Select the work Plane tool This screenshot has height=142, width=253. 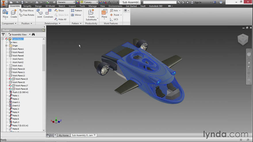(x=104, y=14)
